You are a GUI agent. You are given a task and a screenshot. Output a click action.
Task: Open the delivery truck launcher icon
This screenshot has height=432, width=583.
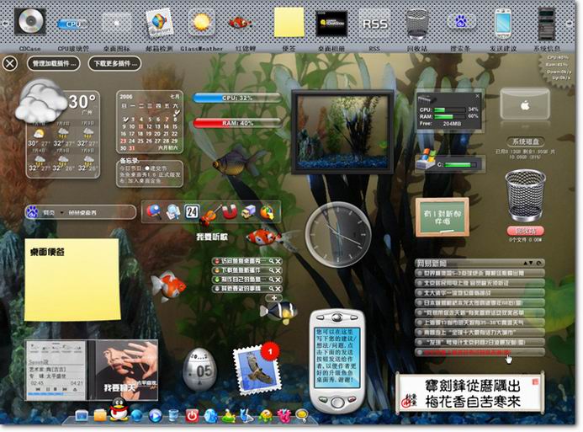tap(248, 212)
